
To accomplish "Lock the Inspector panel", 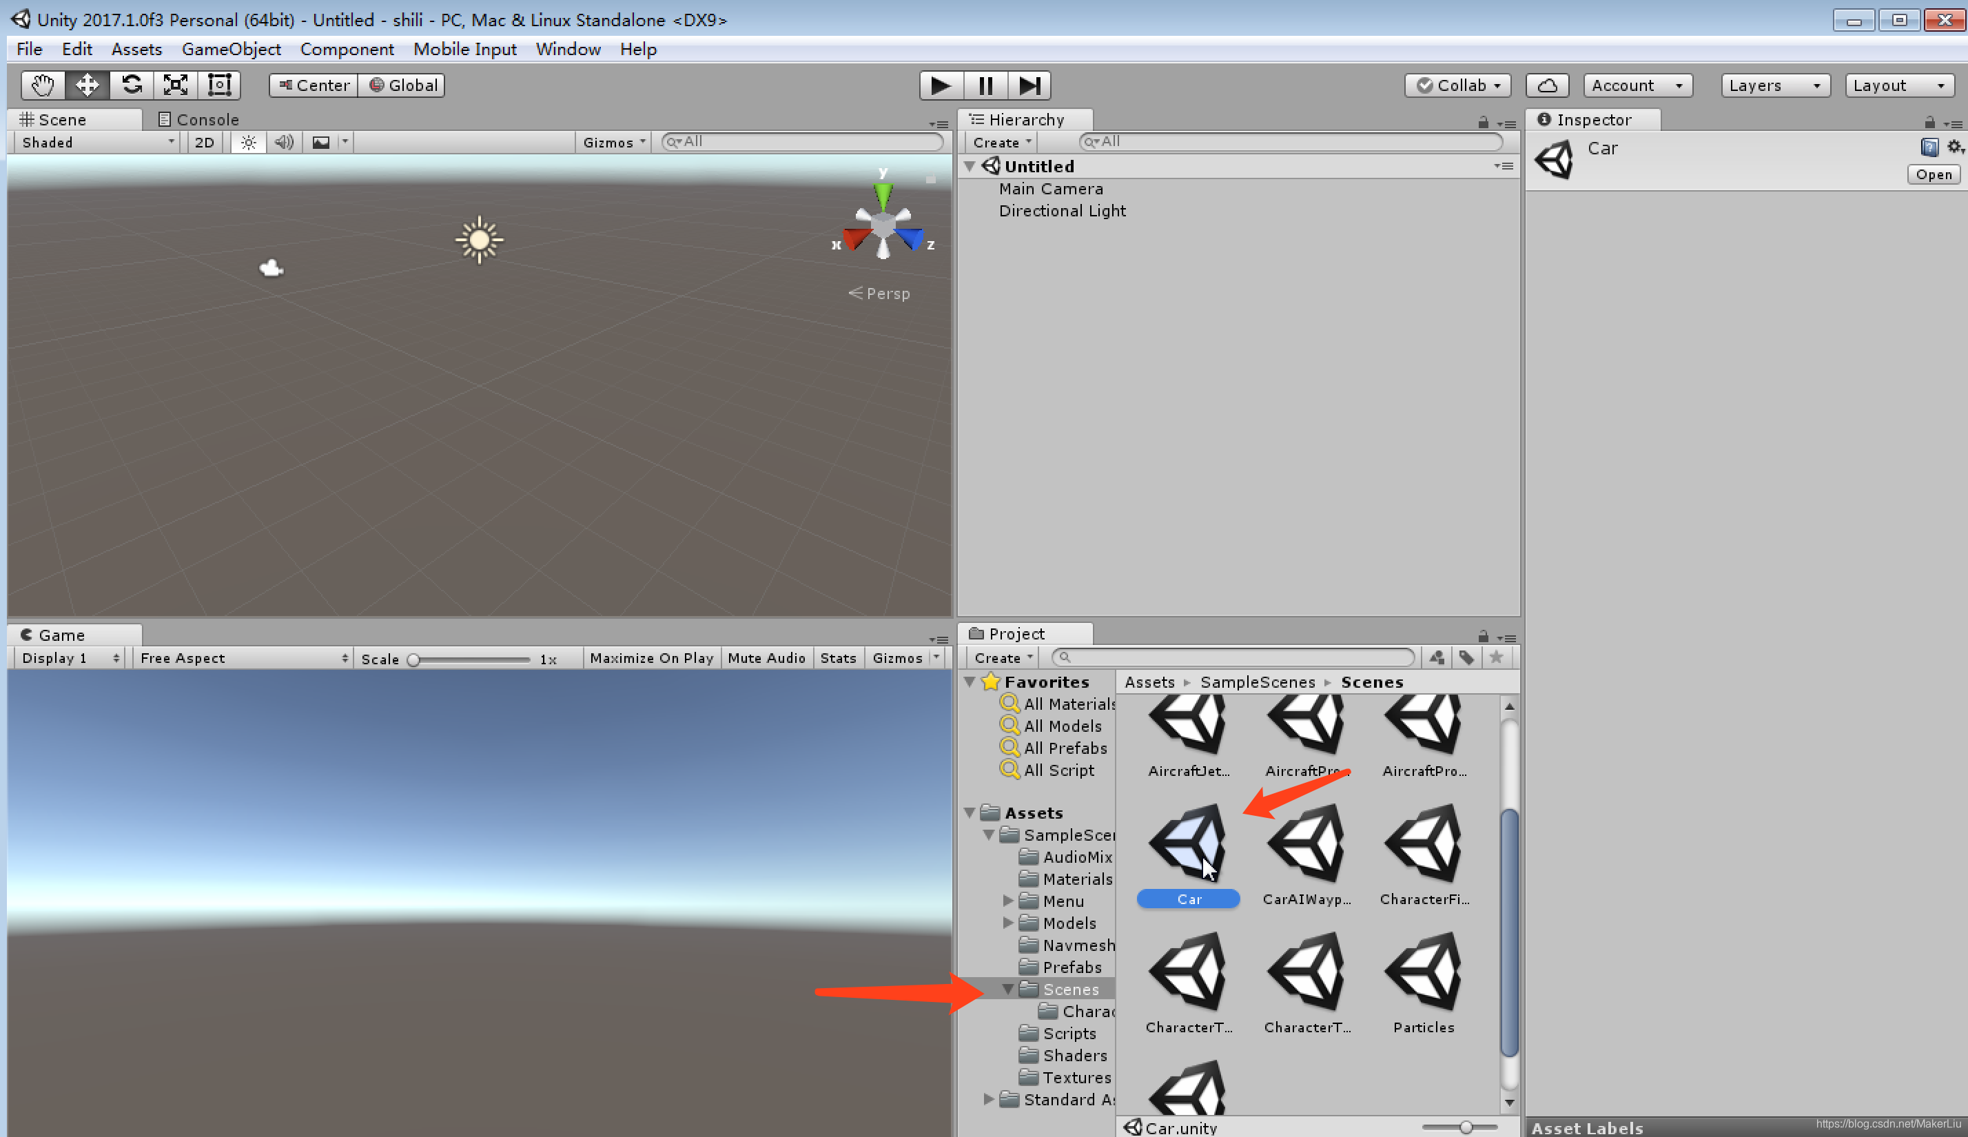I will [1929, 123].
